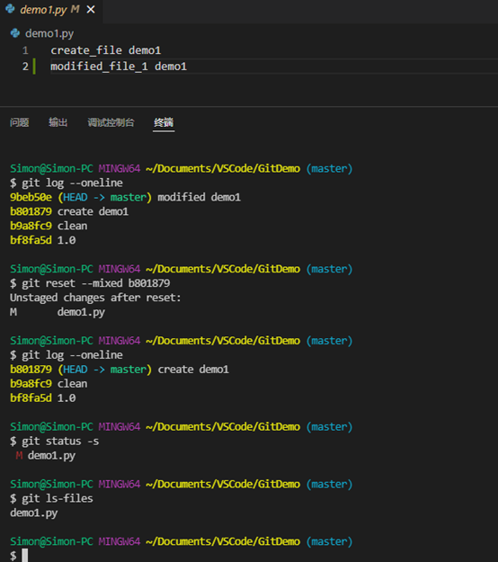Click the demo1.py output under git ls-files
Screen dimensions: 498x562
[x=33, y=513]
